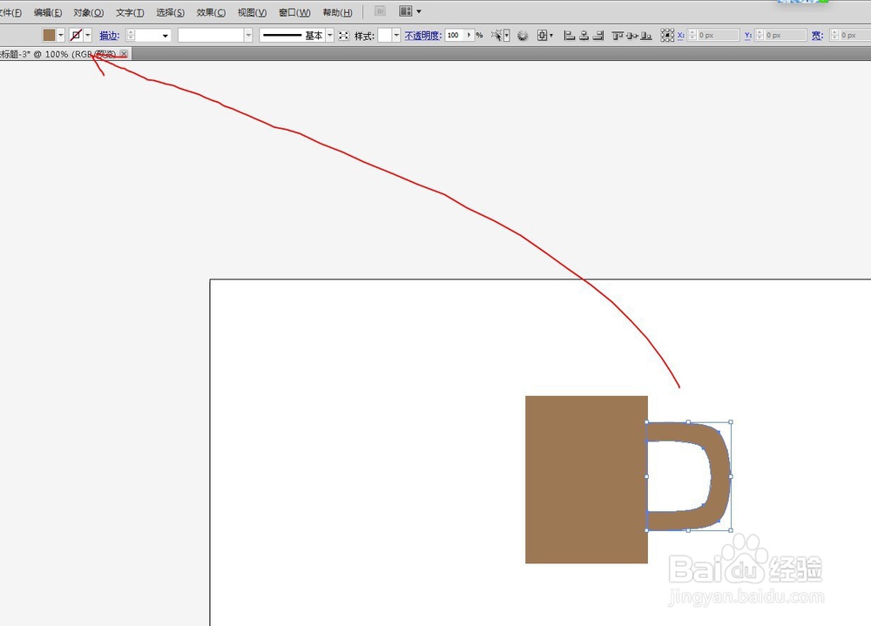
Task: Open the 效果(C) menu
Action: point(211,12)
